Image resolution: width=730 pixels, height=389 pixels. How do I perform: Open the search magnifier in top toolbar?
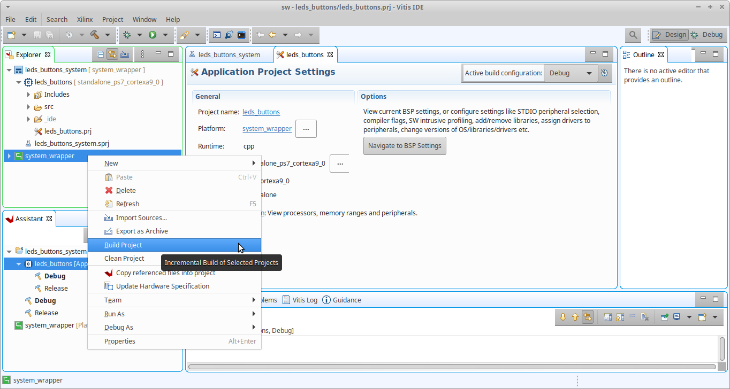[633, 35]
